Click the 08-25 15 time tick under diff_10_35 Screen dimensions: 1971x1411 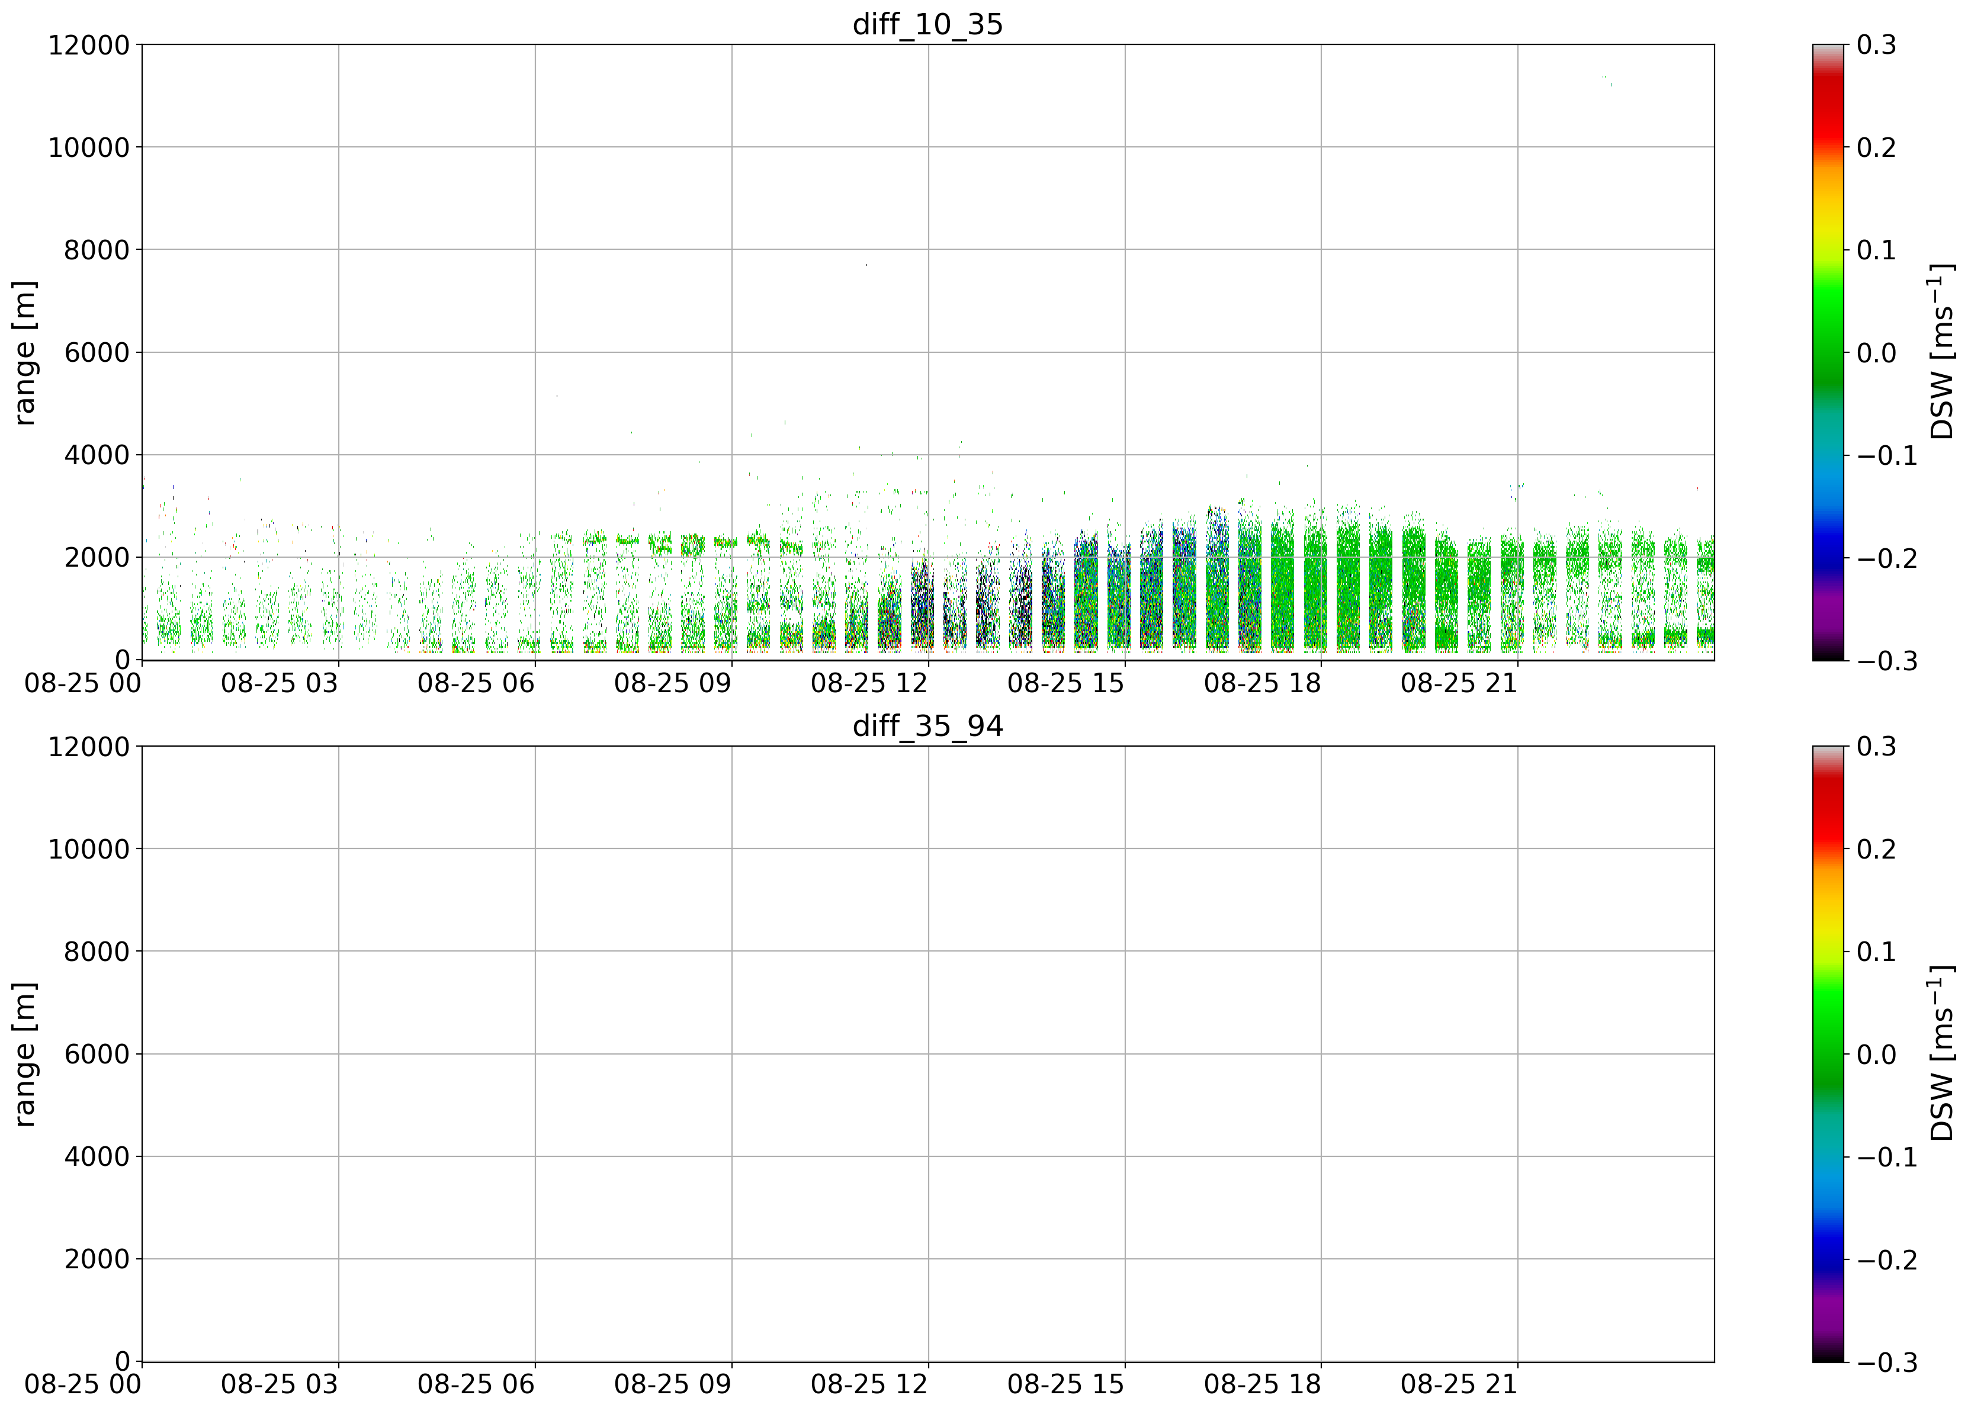pos(1065,683)
